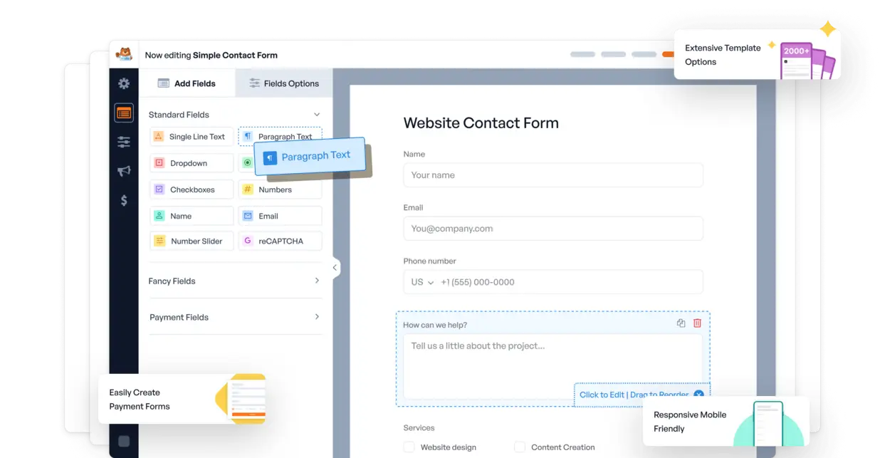Screen dimensions: 885x458
Task: Click the Services field label
Action: [419, 428]
